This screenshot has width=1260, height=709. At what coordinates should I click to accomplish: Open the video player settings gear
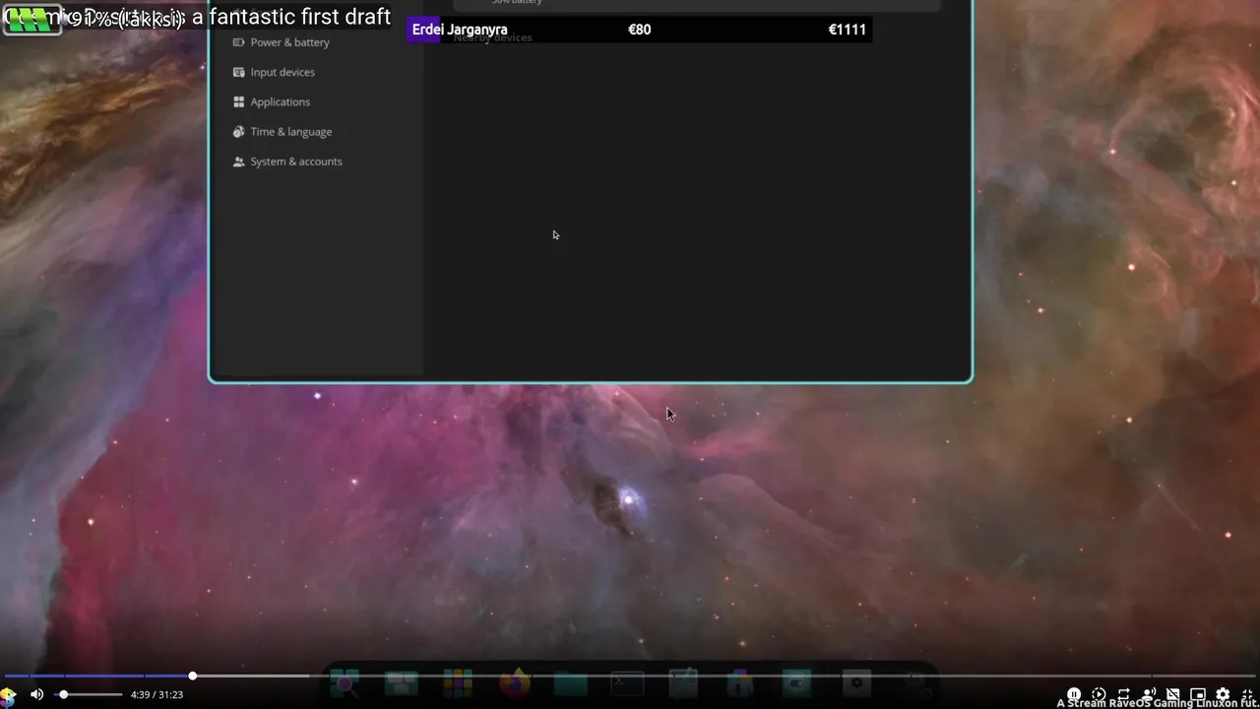(1223, 694)
